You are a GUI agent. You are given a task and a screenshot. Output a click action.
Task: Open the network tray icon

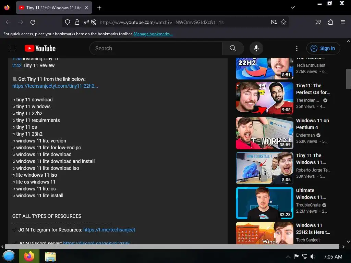tap(305, 256)
